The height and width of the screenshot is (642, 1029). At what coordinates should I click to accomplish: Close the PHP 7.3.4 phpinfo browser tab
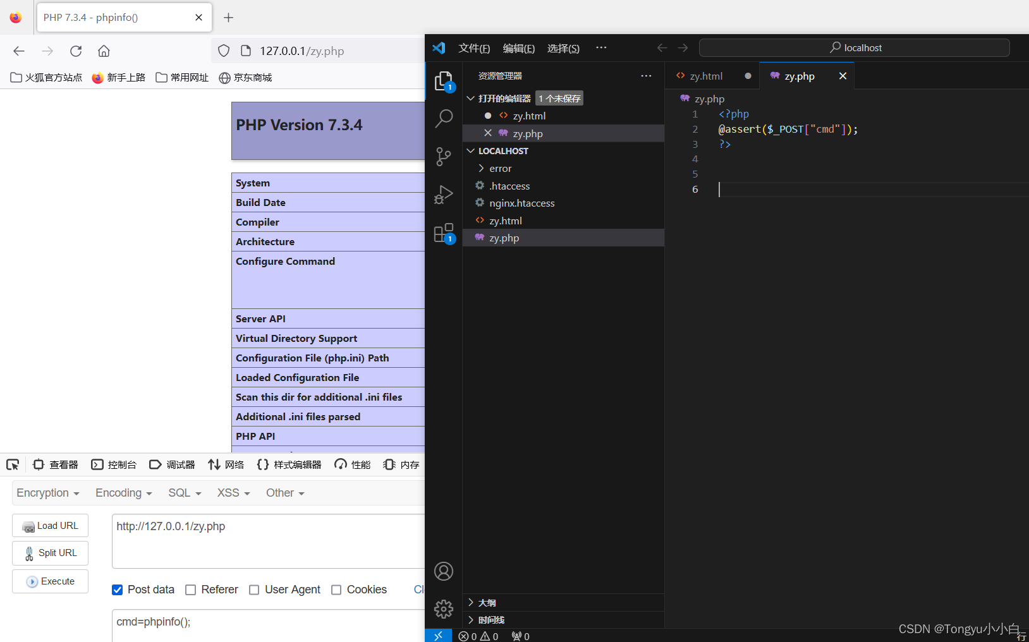click(198, 18)
